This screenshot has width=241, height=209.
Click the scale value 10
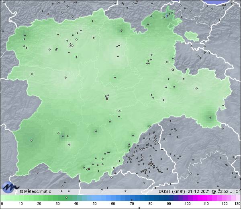tap(21, 204)
